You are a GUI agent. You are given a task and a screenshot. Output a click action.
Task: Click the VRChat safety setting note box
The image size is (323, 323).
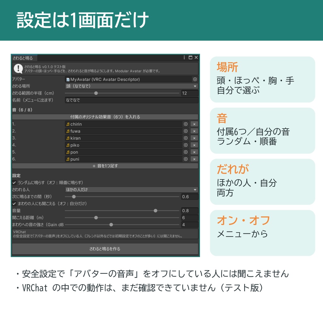[105, 234]
